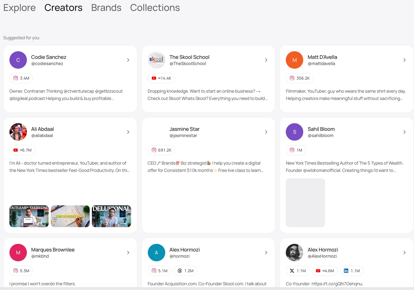
Task: Click the YouTube ≈4.6M badge
Action: [x=325, y=271]
